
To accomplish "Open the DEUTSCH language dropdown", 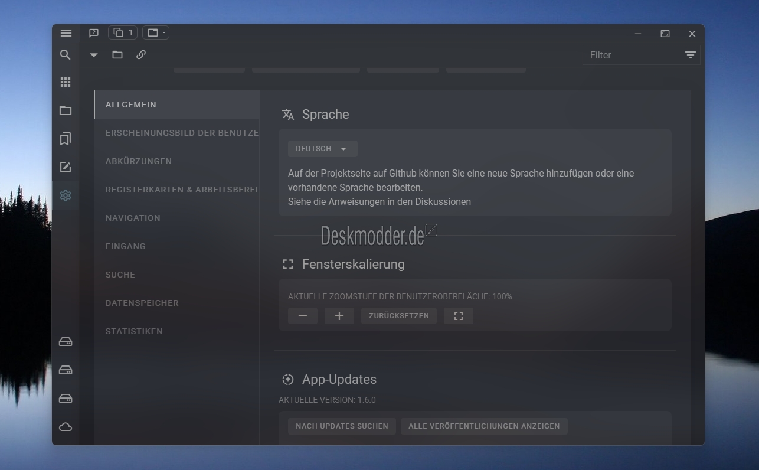I will (323, 149).
